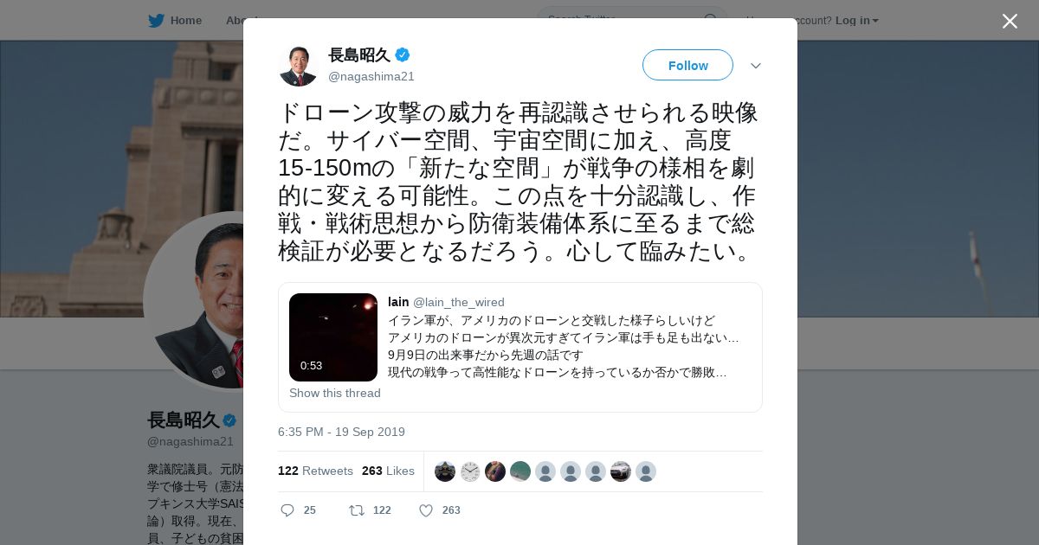Image resolution: width=1039 pixels, height=545 pixels.
Task: Click the reply speech bubble icon
Action: tap(287, 510)
